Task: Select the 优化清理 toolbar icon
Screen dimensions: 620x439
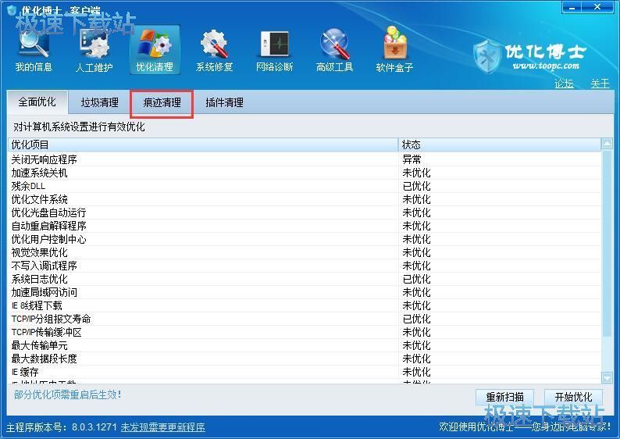Action: tap(155, 49)
